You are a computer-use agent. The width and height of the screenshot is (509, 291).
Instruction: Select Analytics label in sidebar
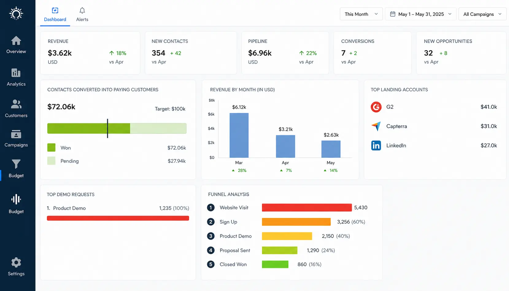[x=16, y=84]
